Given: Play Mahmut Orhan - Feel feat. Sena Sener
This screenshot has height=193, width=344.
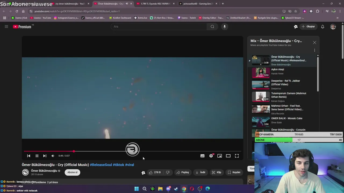Looking at the screenshot, I should pyautogui.click(x=282, y=109).
